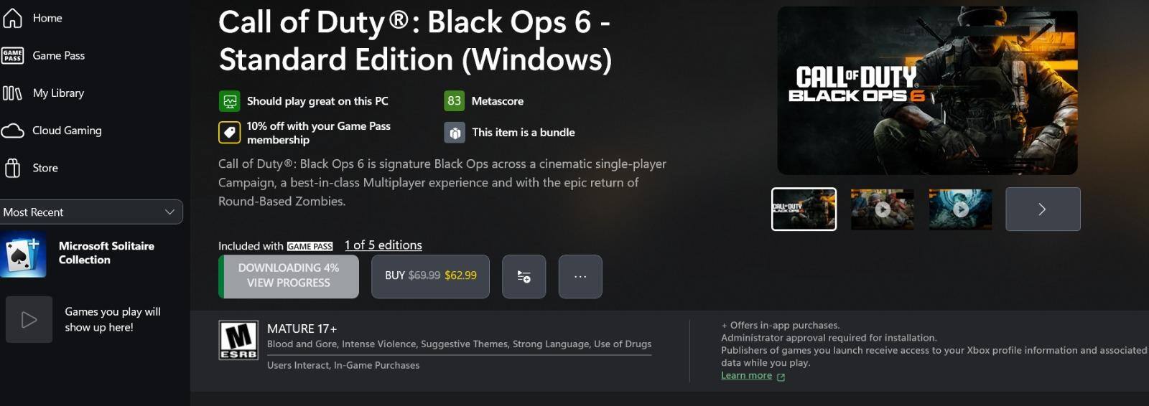The image size is (1149, 406).
Task: Open Cloud Gaming cloud icon
Action: 13,131
